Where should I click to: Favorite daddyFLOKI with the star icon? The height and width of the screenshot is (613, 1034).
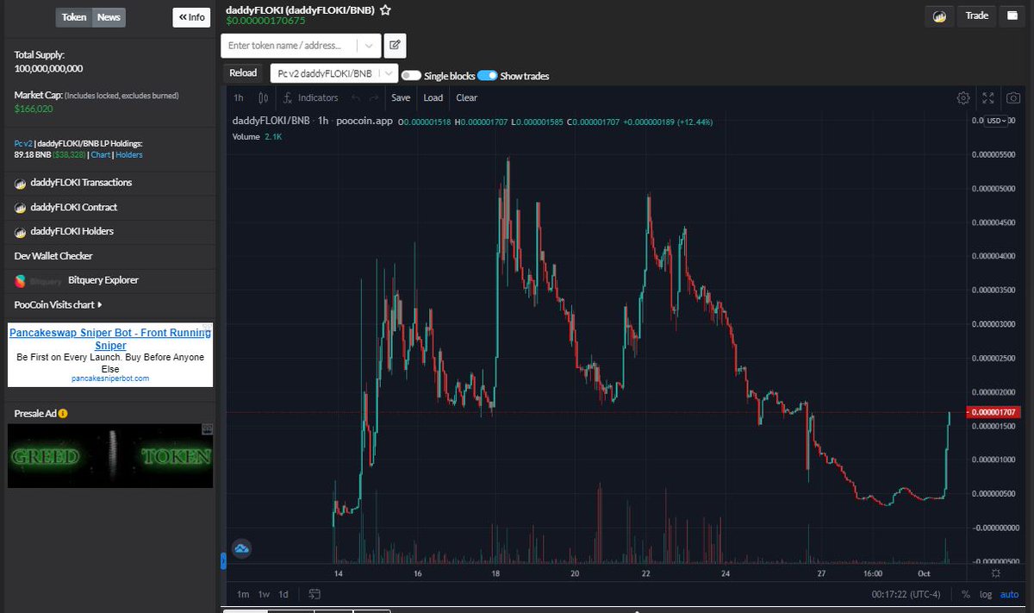[385, 10]
